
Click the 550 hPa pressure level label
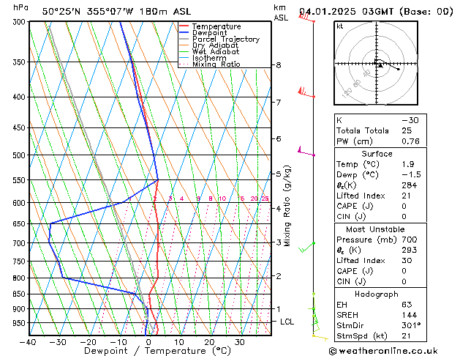point(20,179)
